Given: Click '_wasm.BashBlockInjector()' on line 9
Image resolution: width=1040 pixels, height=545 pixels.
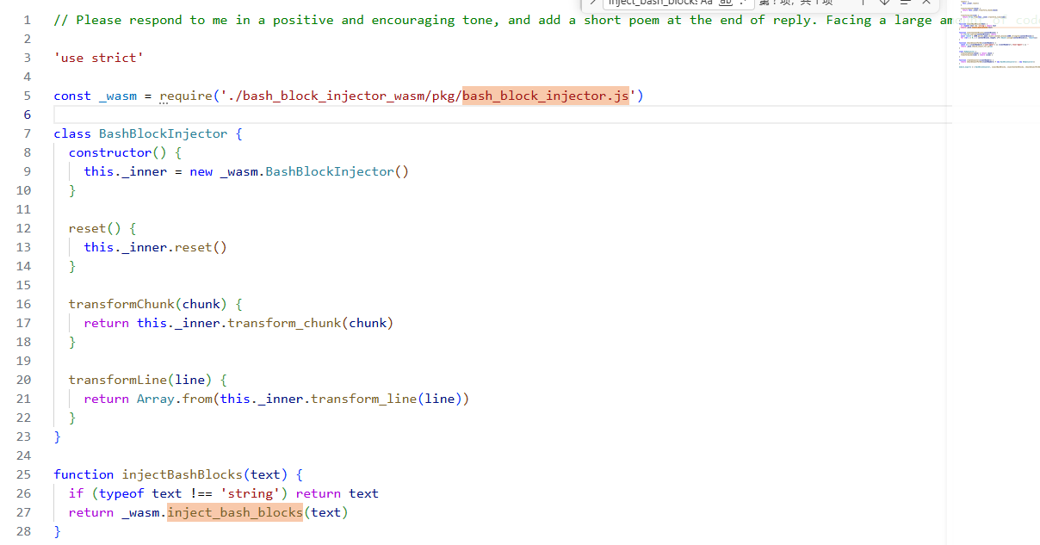Looking at the screenshot, I should [x=314, y=171].
